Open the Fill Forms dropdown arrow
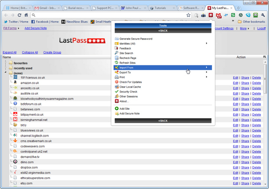Viewport: 269px width, 189px height. tap(19, 28)
